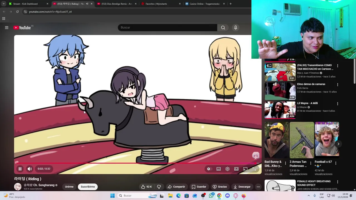Switch to Stream - Kick Dashboard tab
356x200 pixels.
pyautogui.click(x=25, y=4)
